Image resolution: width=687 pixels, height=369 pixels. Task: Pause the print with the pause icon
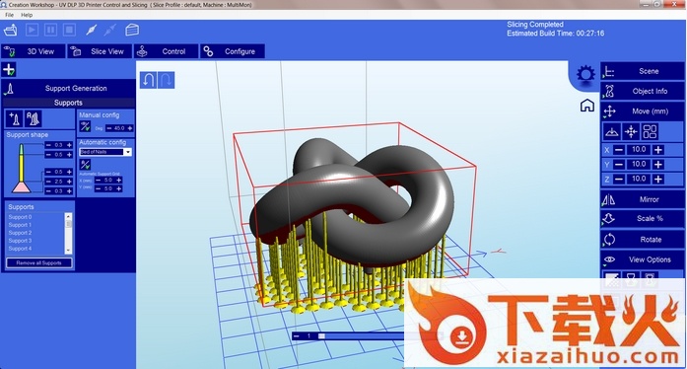50,30
